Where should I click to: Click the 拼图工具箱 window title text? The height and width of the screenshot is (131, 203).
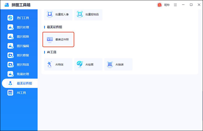click(21, 5)
